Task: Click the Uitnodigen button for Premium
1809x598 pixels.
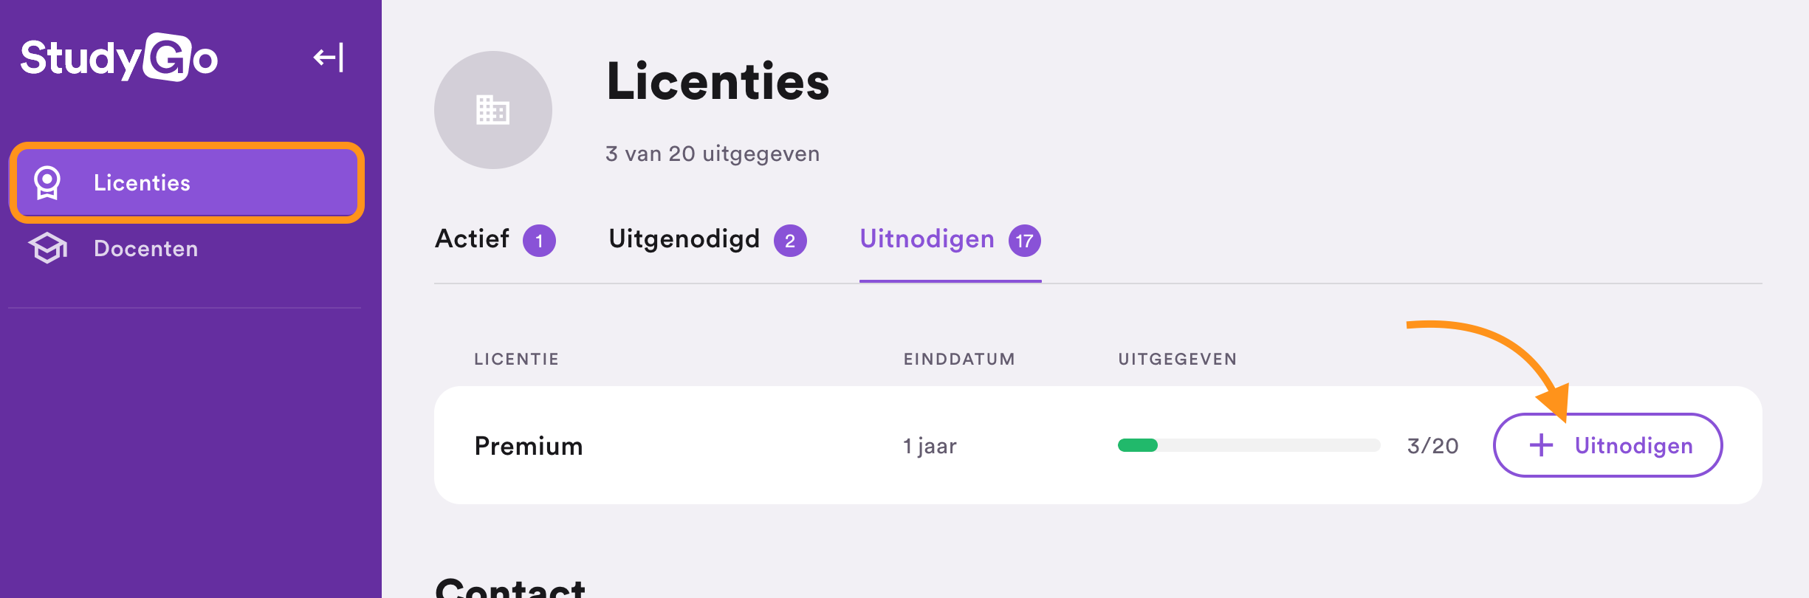Action: [1608, 445]
